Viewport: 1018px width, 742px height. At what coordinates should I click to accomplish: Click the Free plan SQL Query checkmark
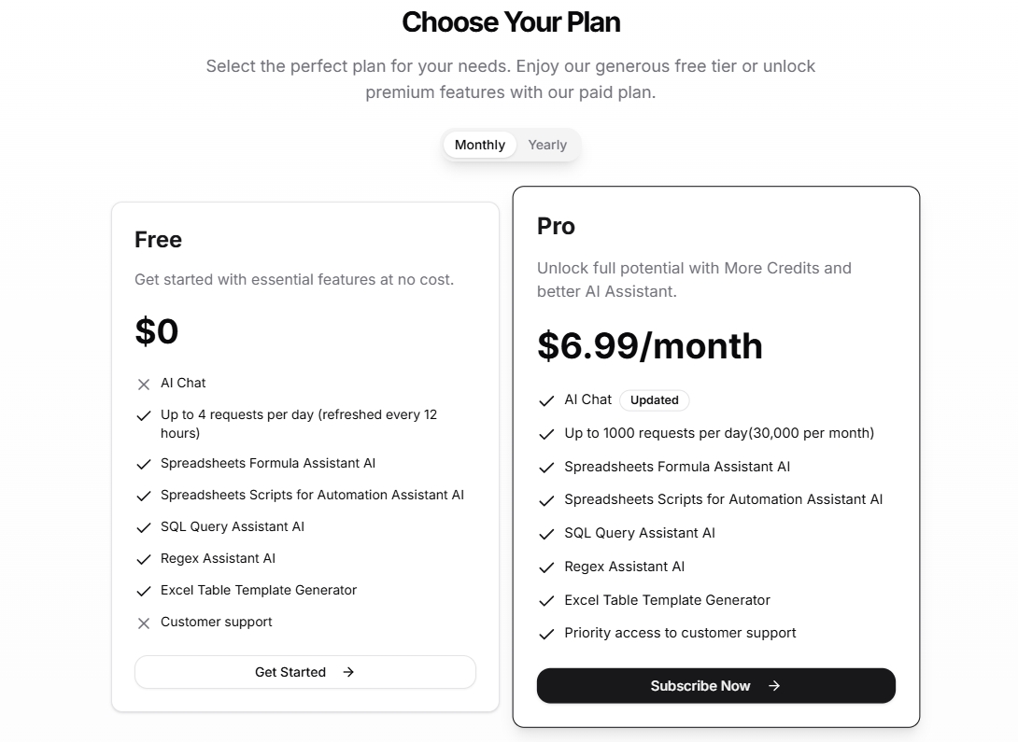(x=144, y=528)
